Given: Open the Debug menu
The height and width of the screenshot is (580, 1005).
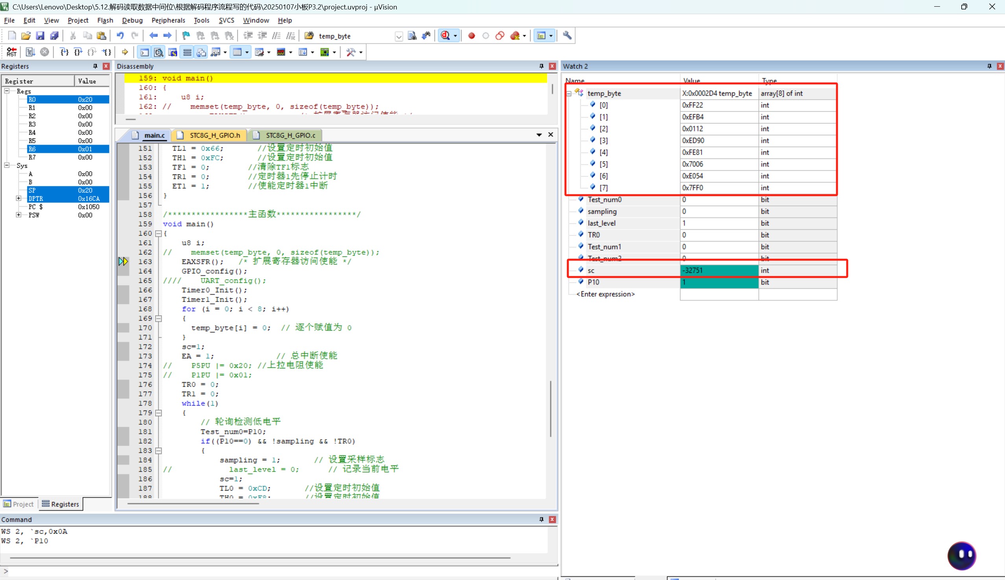Looking at the screenshot, I should click(132, 20).
